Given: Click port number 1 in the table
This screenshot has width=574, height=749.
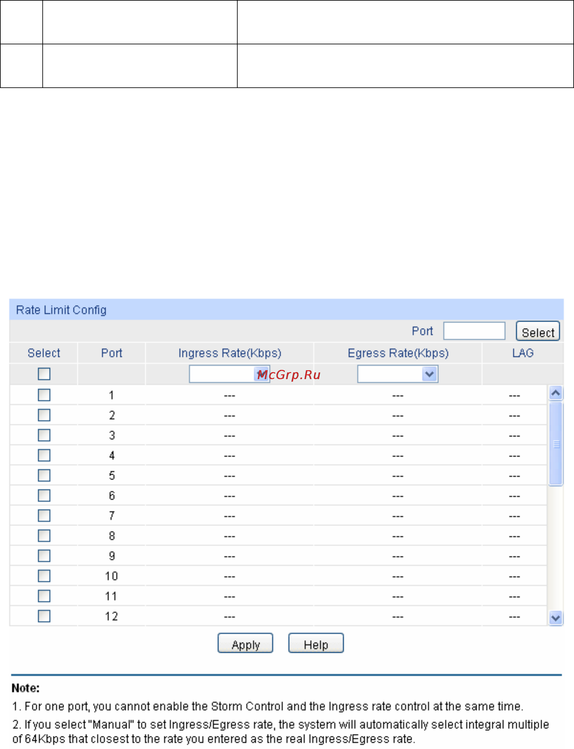Looking at the screenshot, I should coord(111,395).
